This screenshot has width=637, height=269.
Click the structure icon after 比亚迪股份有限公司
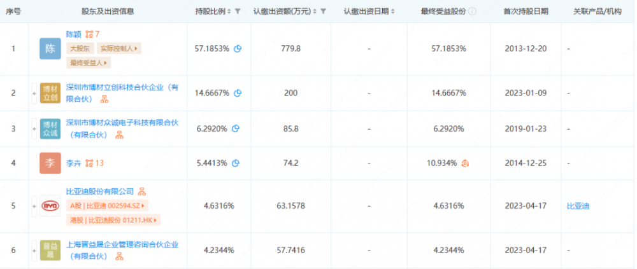pyautogui.click(x=143, y=191)
